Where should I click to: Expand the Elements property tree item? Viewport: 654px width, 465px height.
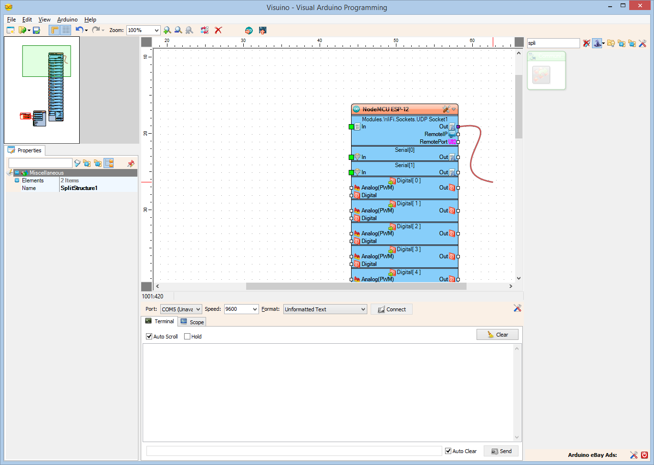pos(17,180)
